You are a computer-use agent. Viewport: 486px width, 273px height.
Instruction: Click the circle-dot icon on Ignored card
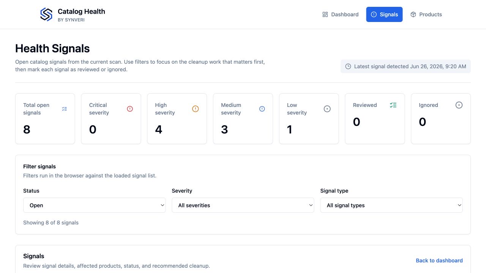coord(459,105)
